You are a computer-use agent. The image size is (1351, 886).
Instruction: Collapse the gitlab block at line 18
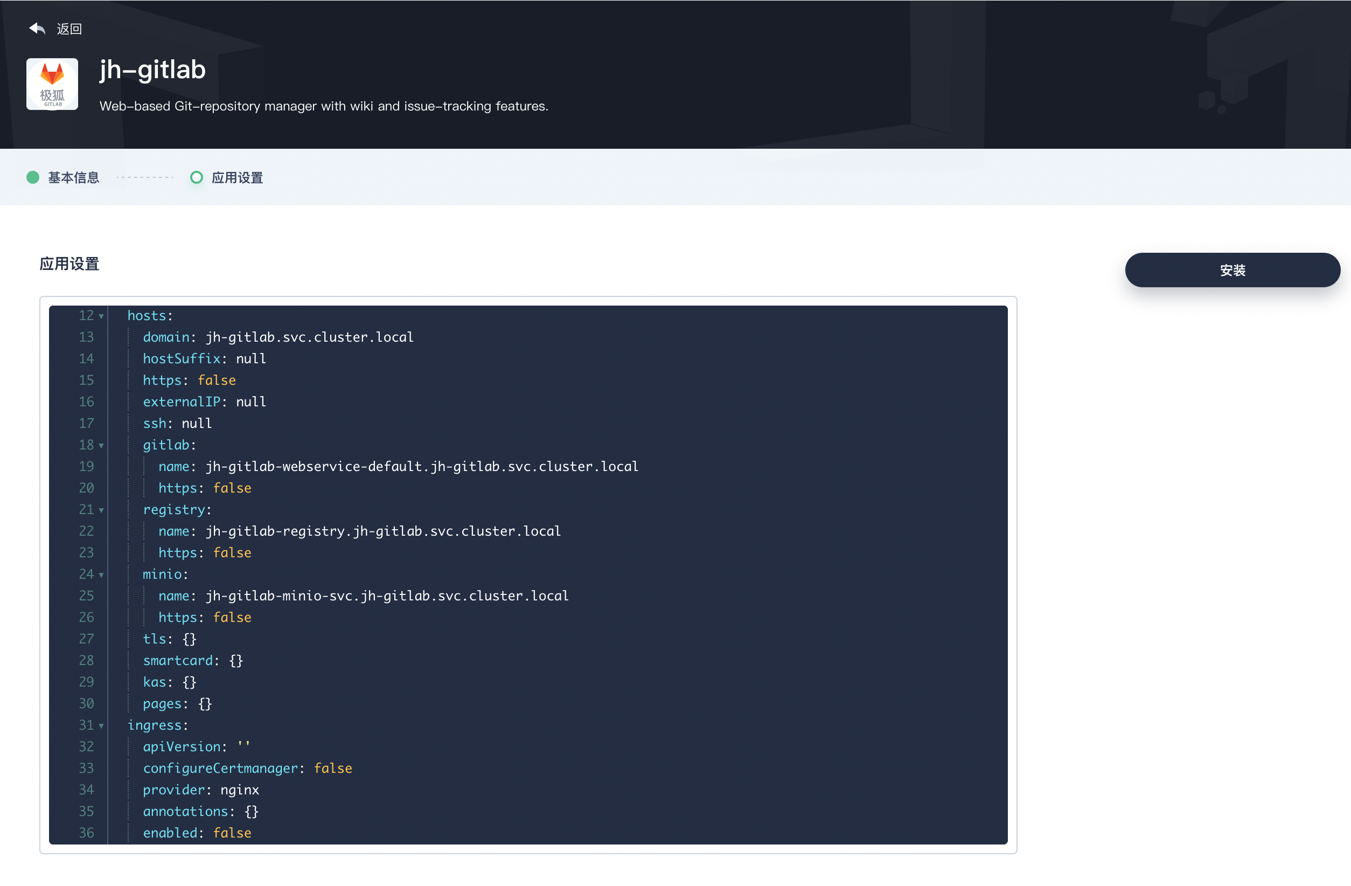[102, 446]
